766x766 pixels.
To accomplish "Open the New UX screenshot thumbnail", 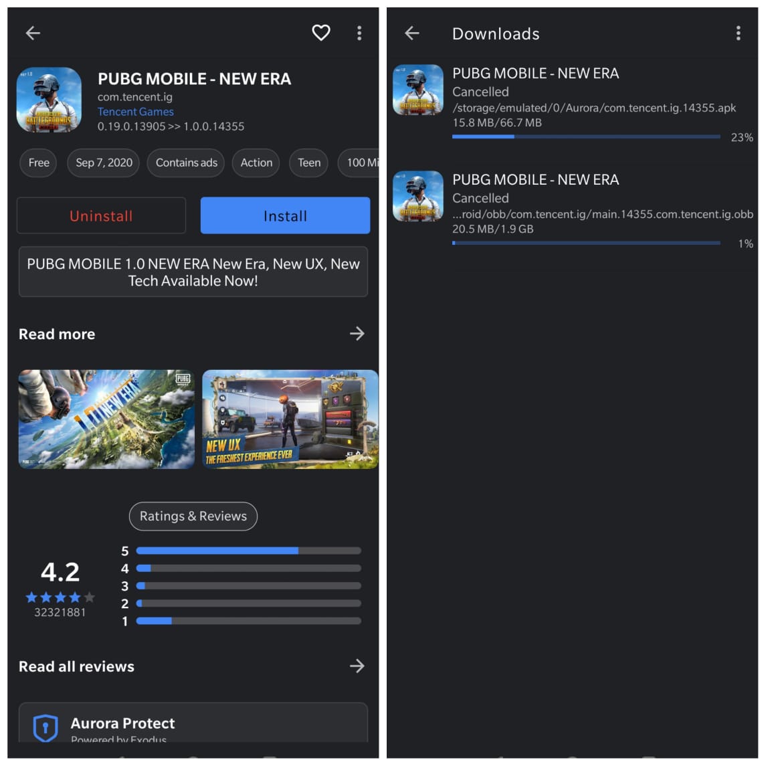I will (x=290, y=419).
